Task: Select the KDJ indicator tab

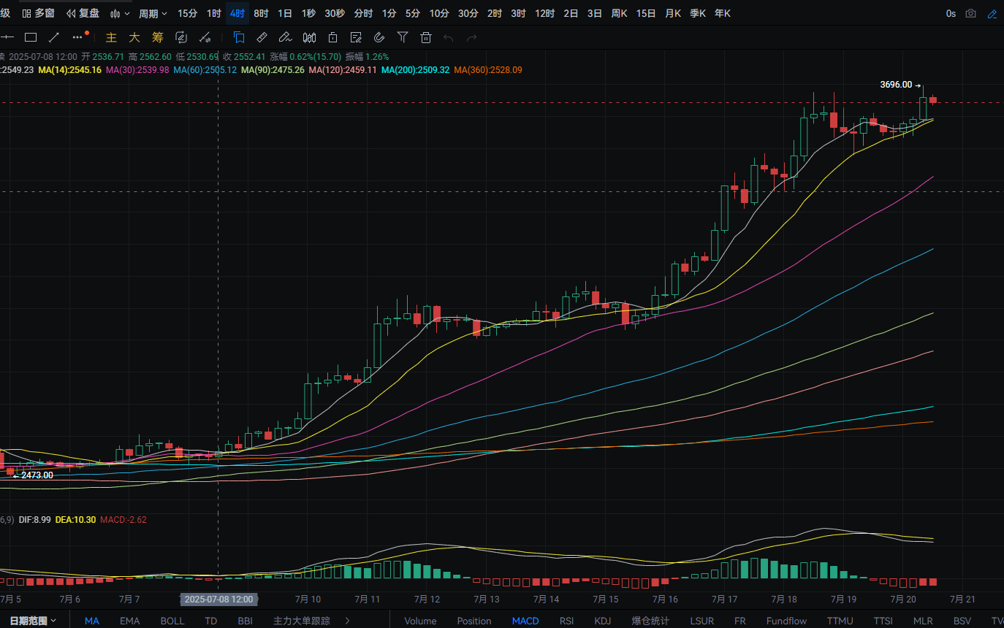Action: pos(603,621)
